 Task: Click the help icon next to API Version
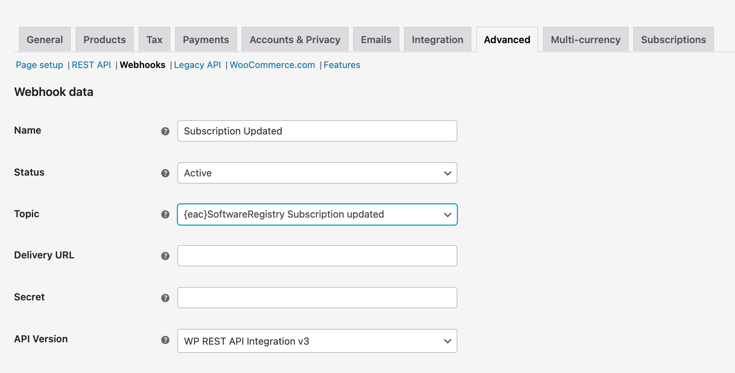pos(165,340)
